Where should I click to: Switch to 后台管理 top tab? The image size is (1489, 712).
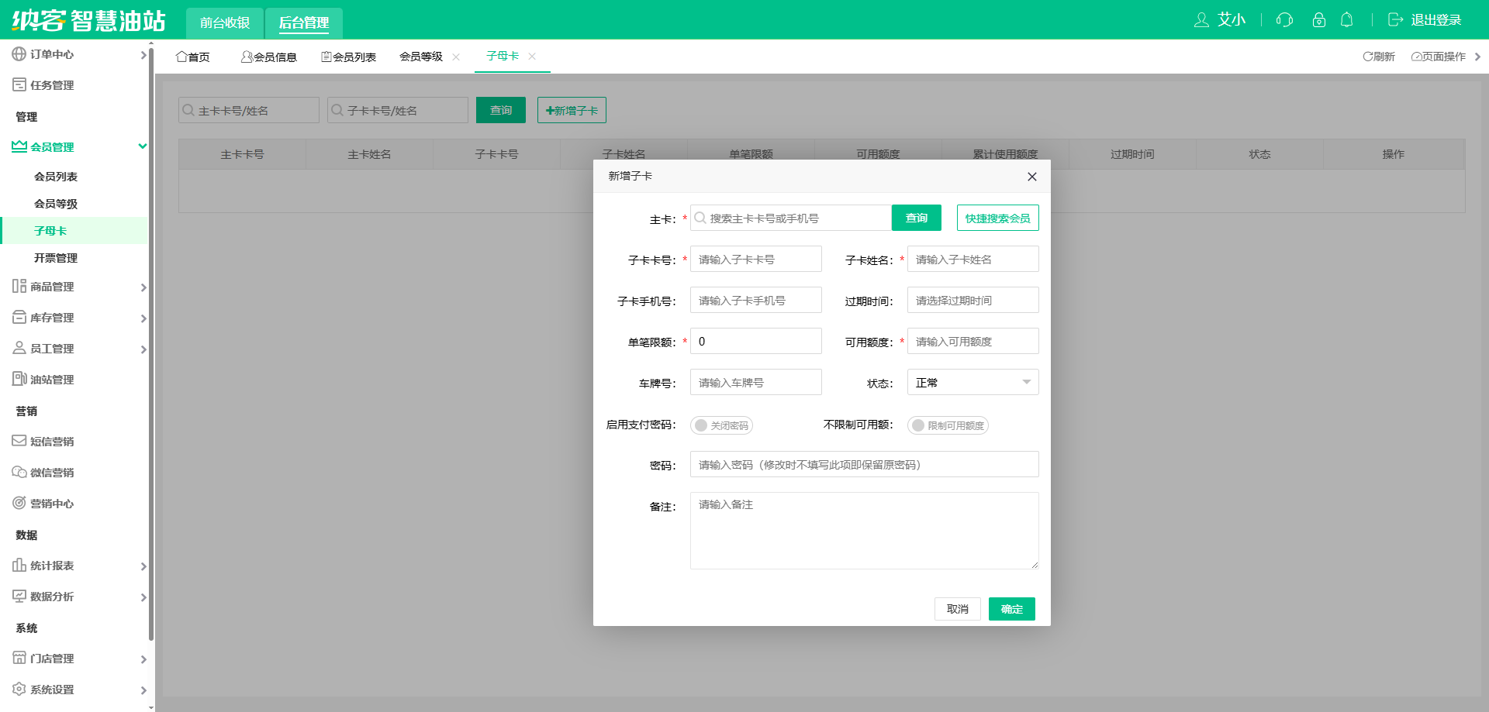click(x=304, y=22)
